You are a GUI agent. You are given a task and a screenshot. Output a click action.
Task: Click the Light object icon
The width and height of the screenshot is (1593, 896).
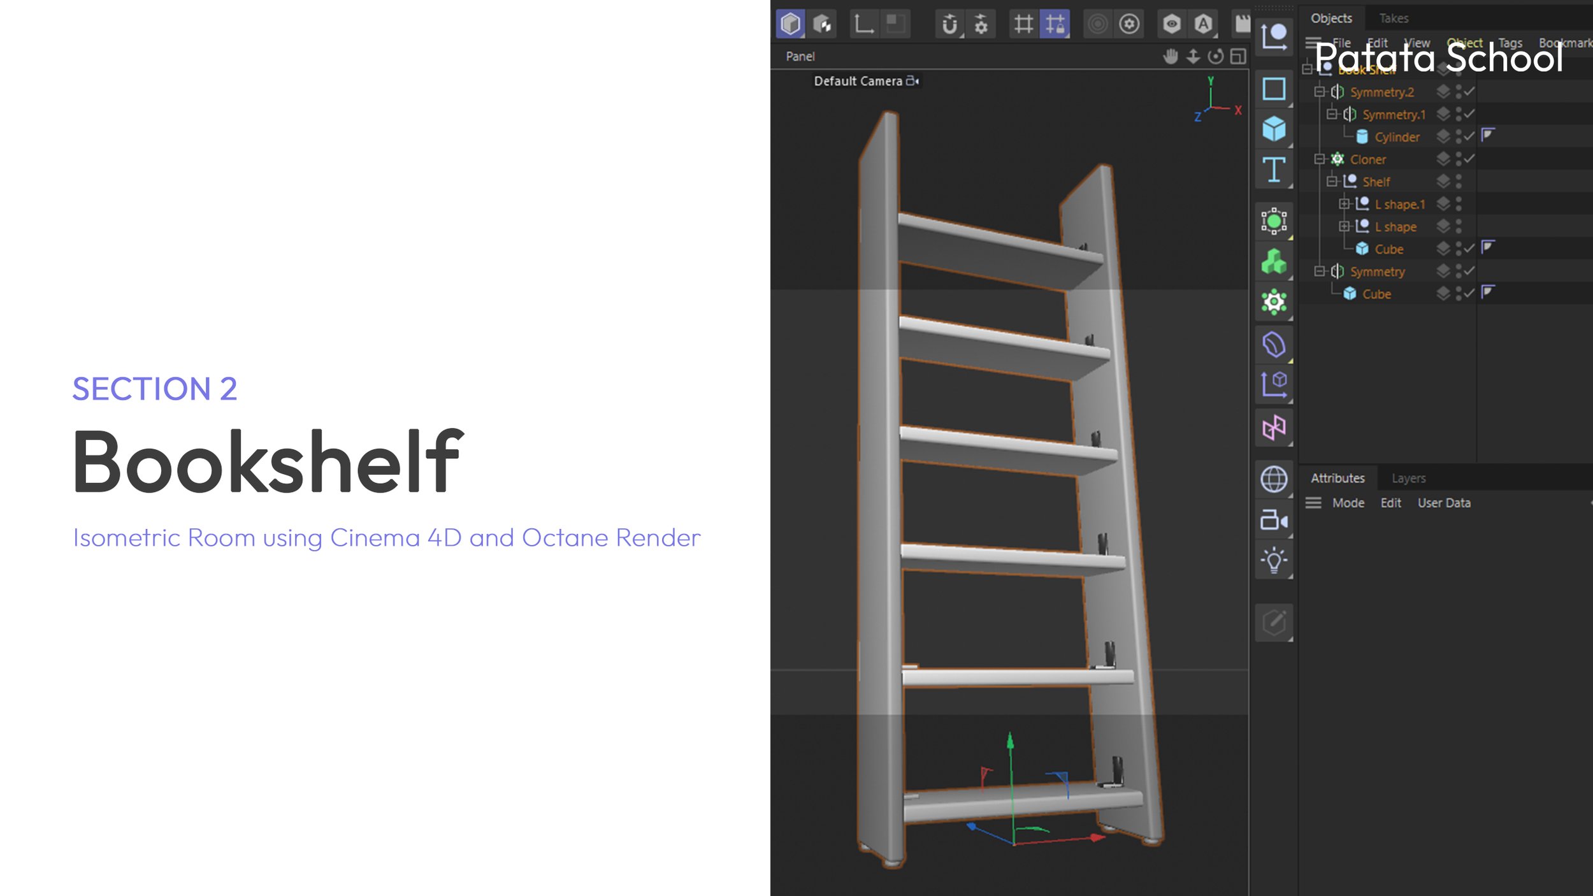click(1273, 561)
